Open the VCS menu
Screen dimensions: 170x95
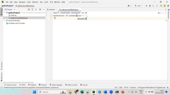[x=51, y=2]
